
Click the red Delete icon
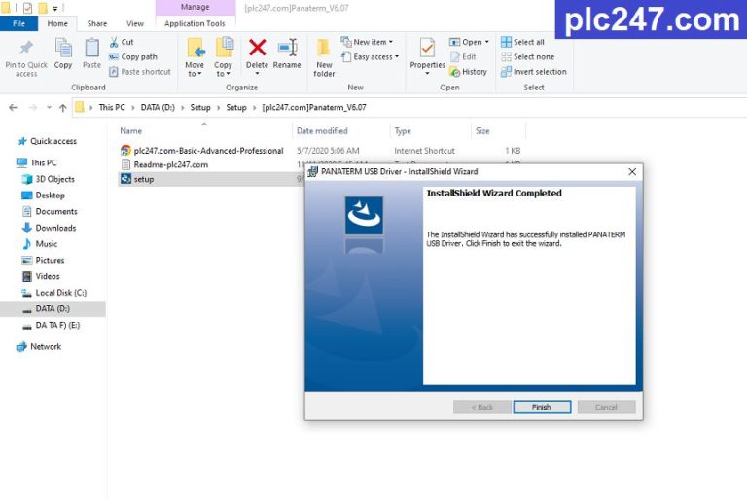tap(257, 48)
